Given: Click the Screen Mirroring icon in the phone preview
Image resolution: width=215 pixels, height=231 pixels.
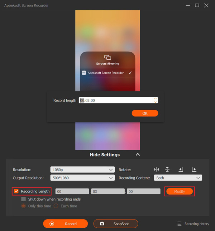Looking at the screenshot, I should point(107,57).
